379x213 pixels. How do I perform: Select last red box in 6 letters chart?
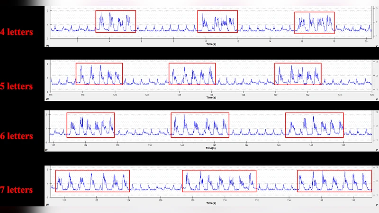[x=315, y=125]
